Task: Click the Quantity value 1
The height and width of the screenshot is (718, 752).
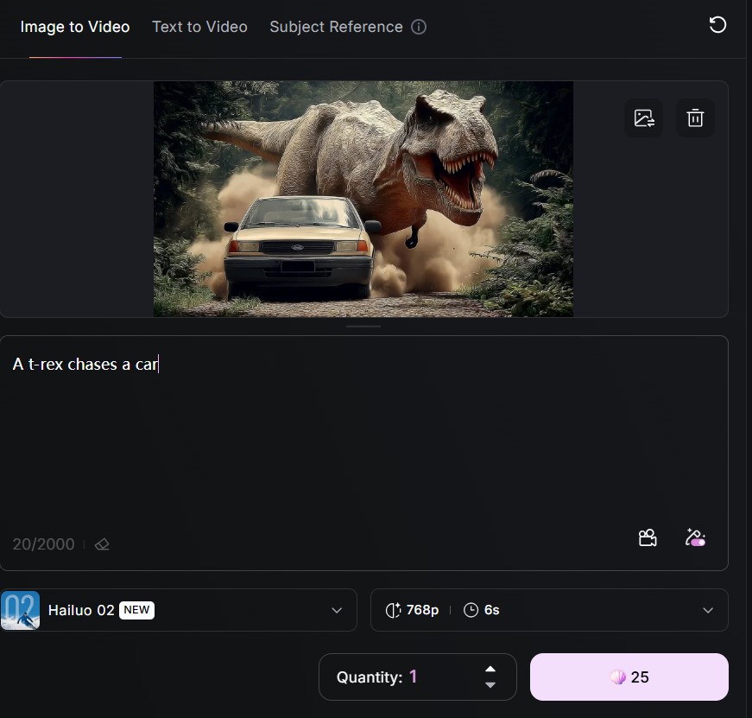Action: (x=413, y=677)
